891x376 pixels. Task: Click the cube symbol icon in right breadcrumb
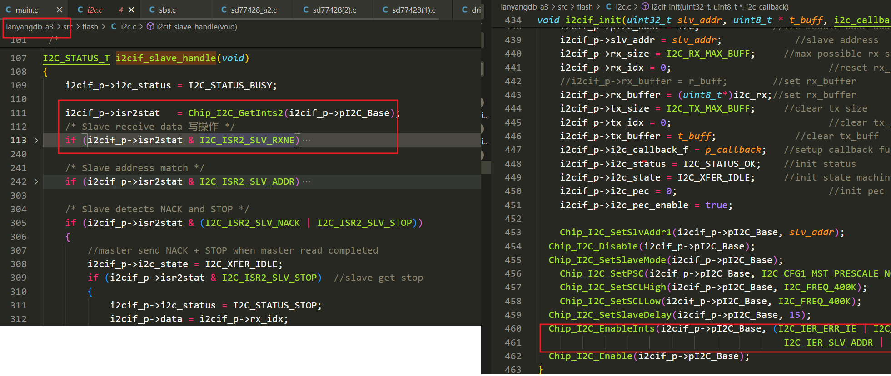[x=645, y=7]
